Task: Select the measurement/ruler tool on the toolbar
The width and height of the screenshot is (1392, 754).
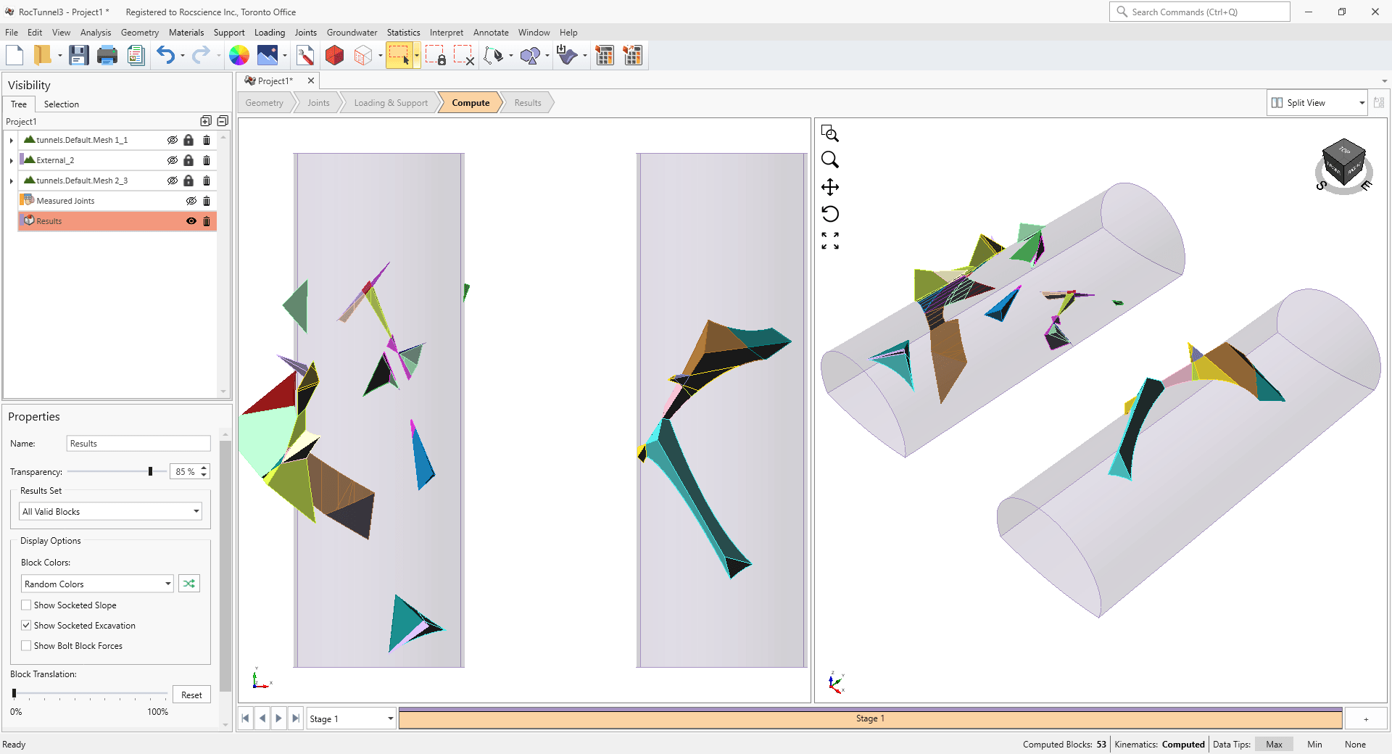Action: pyautogui.click(x=304, y=55)
